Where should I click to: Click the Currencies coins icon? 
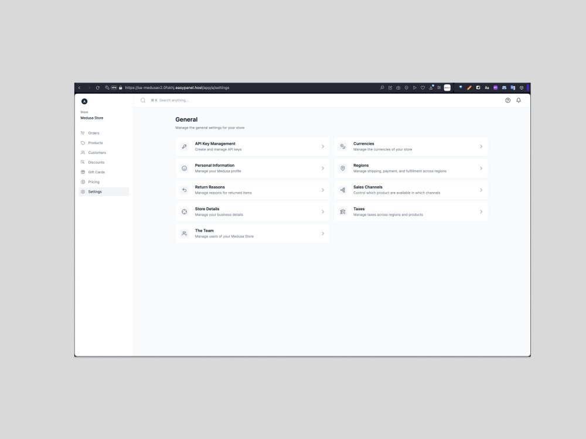[343, 146]
